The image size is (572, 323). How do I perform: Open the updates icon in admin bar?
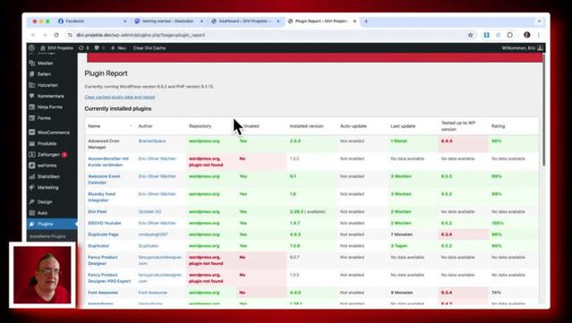click(83, 47)
